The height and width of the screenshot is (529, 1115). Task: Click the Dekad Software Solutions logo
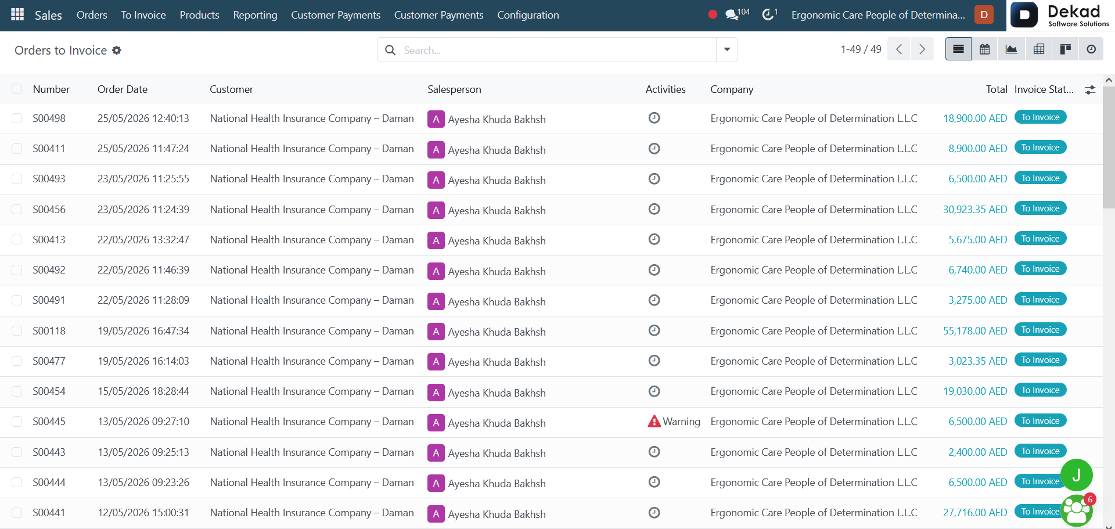[x=1060, y=15]
